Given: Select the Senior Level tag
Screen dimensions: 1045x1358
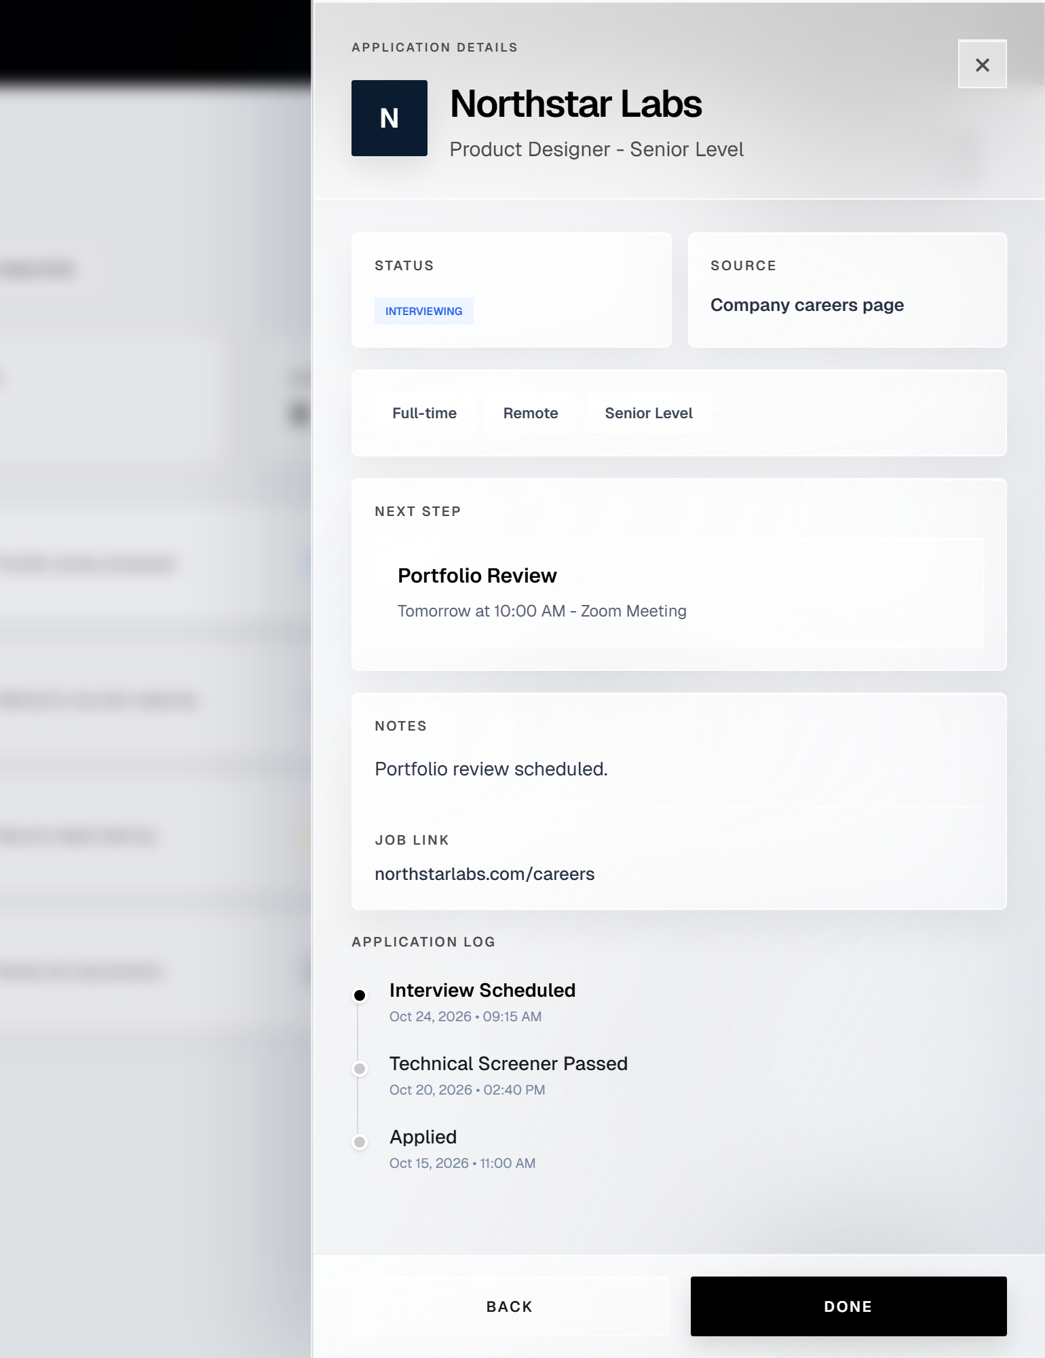Looking at the screenshot, I should [x=649, y=413].
